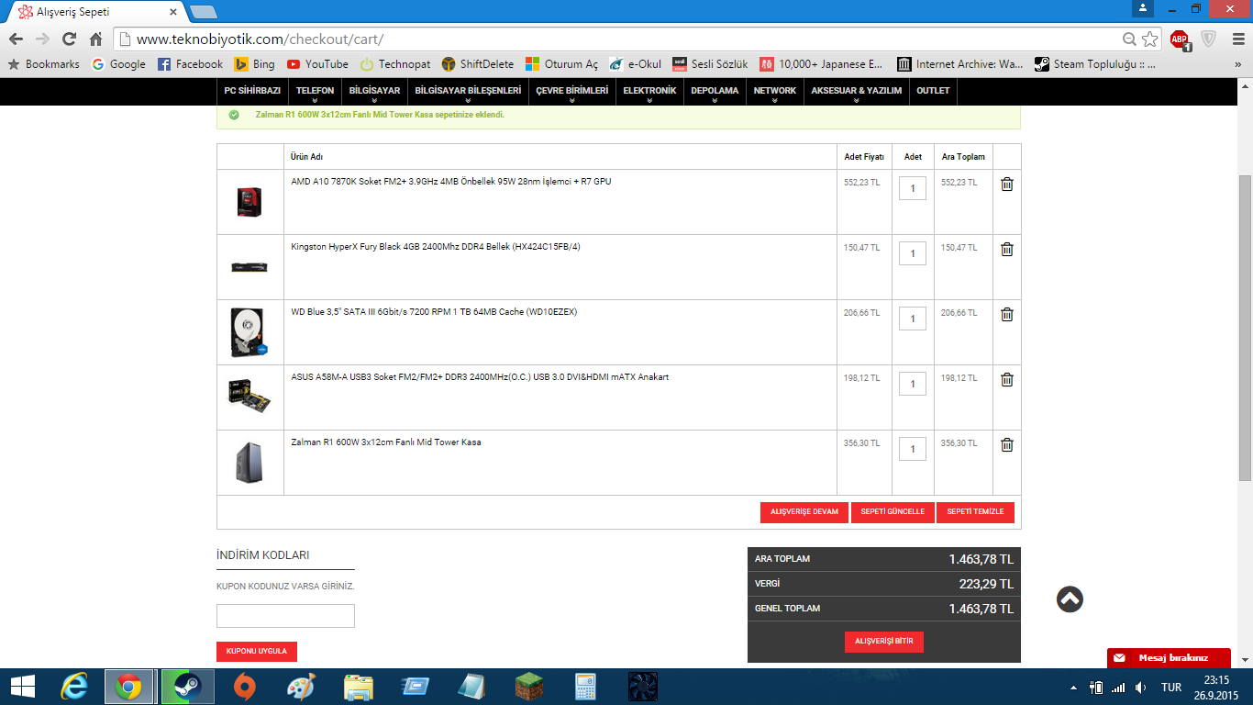Open a new browser tab
The image size is (1253, 705).
(203, 12)
